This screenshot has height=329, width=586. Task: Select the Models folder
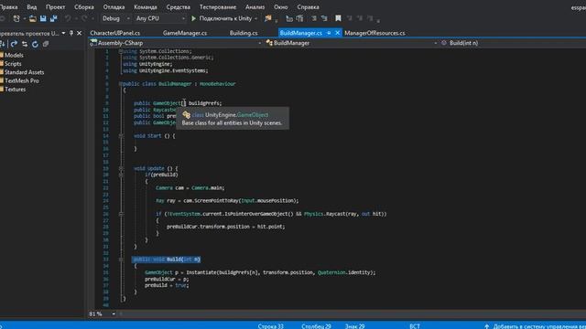point(14,55)
